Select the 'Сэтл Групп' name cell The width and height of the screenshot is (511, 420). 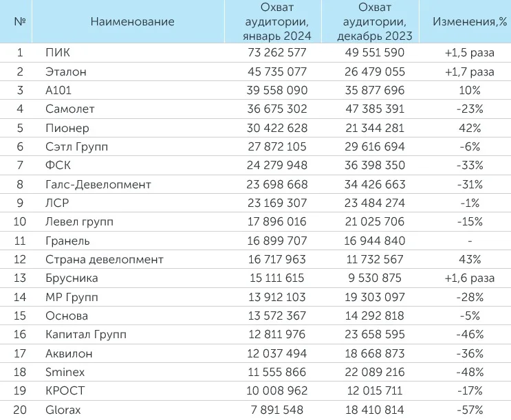[76, 146]
